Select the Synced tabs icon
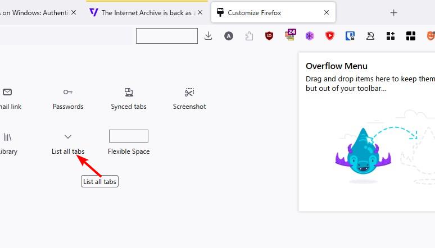The image size is (435, 248). (129, 92)
